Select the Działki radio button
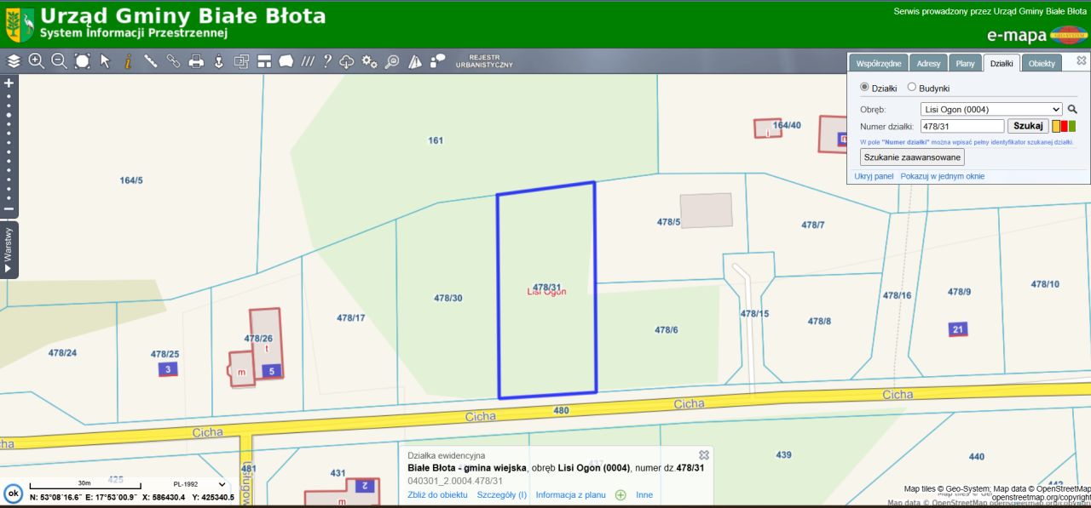 (x=864, y=87)
